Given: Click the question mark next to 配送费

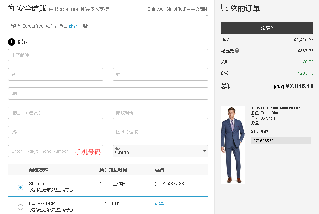Looking at the screenshot, I should [x=237, y=50].
